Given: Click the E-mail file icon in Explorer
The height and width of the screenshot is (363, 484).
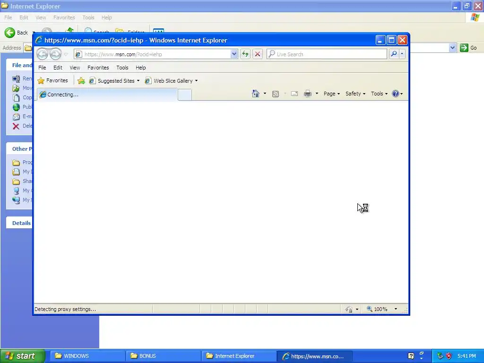Looking at the screenshot, I should [16, 117].
